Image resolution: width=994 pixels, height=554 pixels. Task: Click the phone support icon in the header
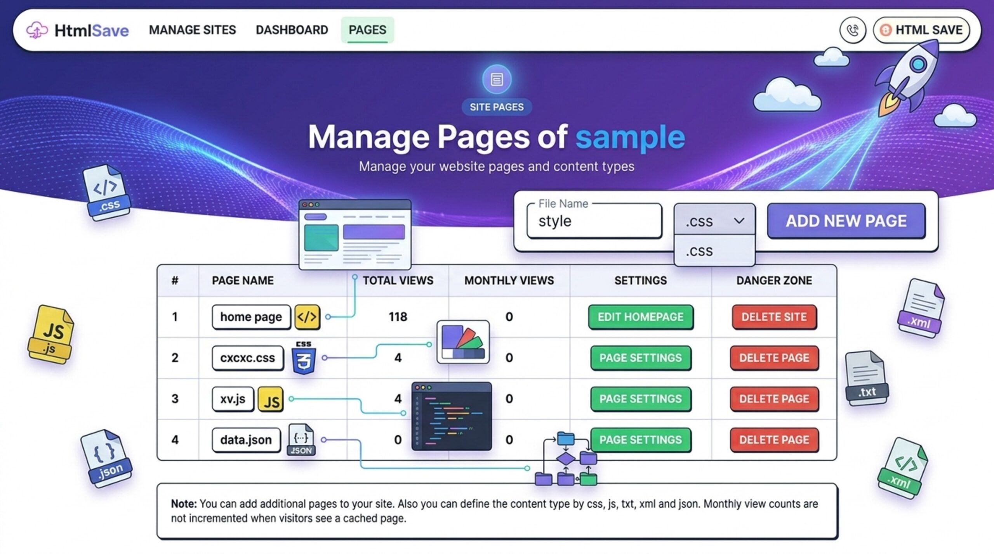(853, 30)
